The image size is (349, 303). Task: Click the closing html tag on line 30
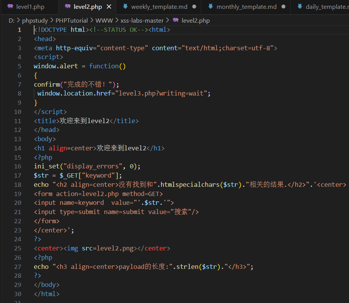click(x=47, y=294)
